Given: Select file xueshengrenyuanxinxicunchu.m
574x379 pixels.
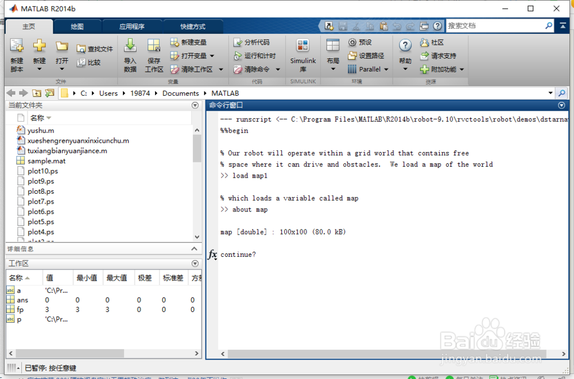Looking at the screenshot, I should pyautogui.click(x=78, y=140).
